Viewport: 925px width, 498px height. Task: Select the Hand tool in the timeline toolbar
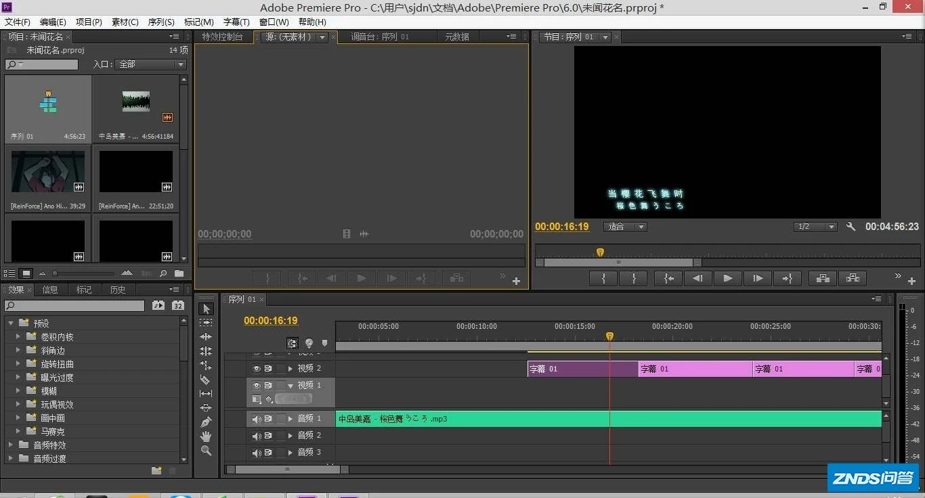coord(207,436)
